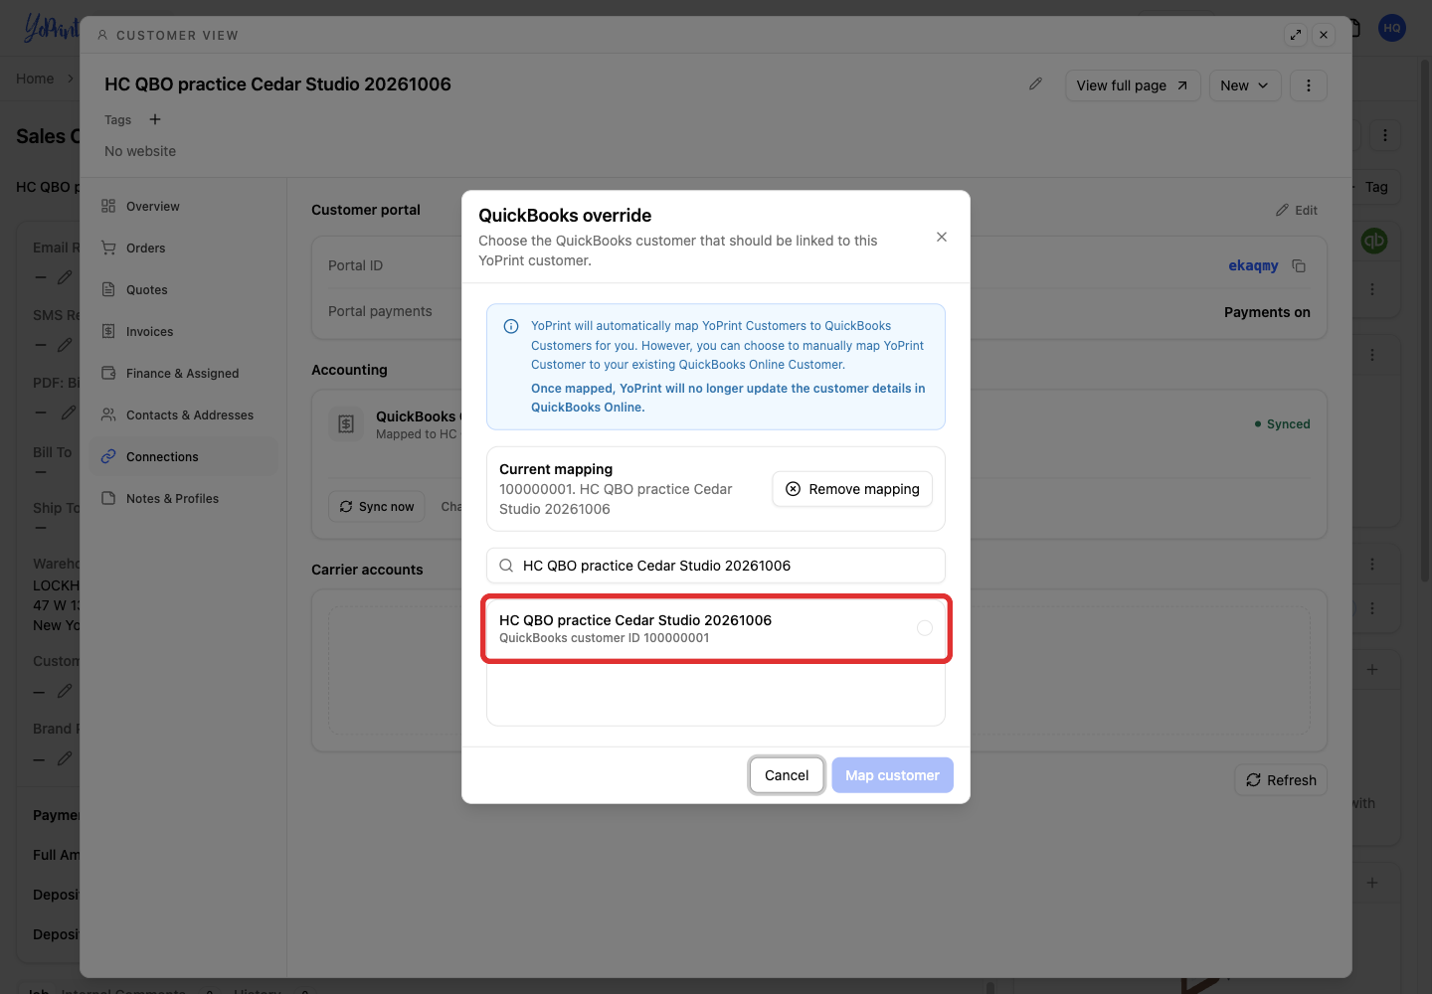Open Invoices in the sidebar

pyautogui.click(x=183, y=332)
